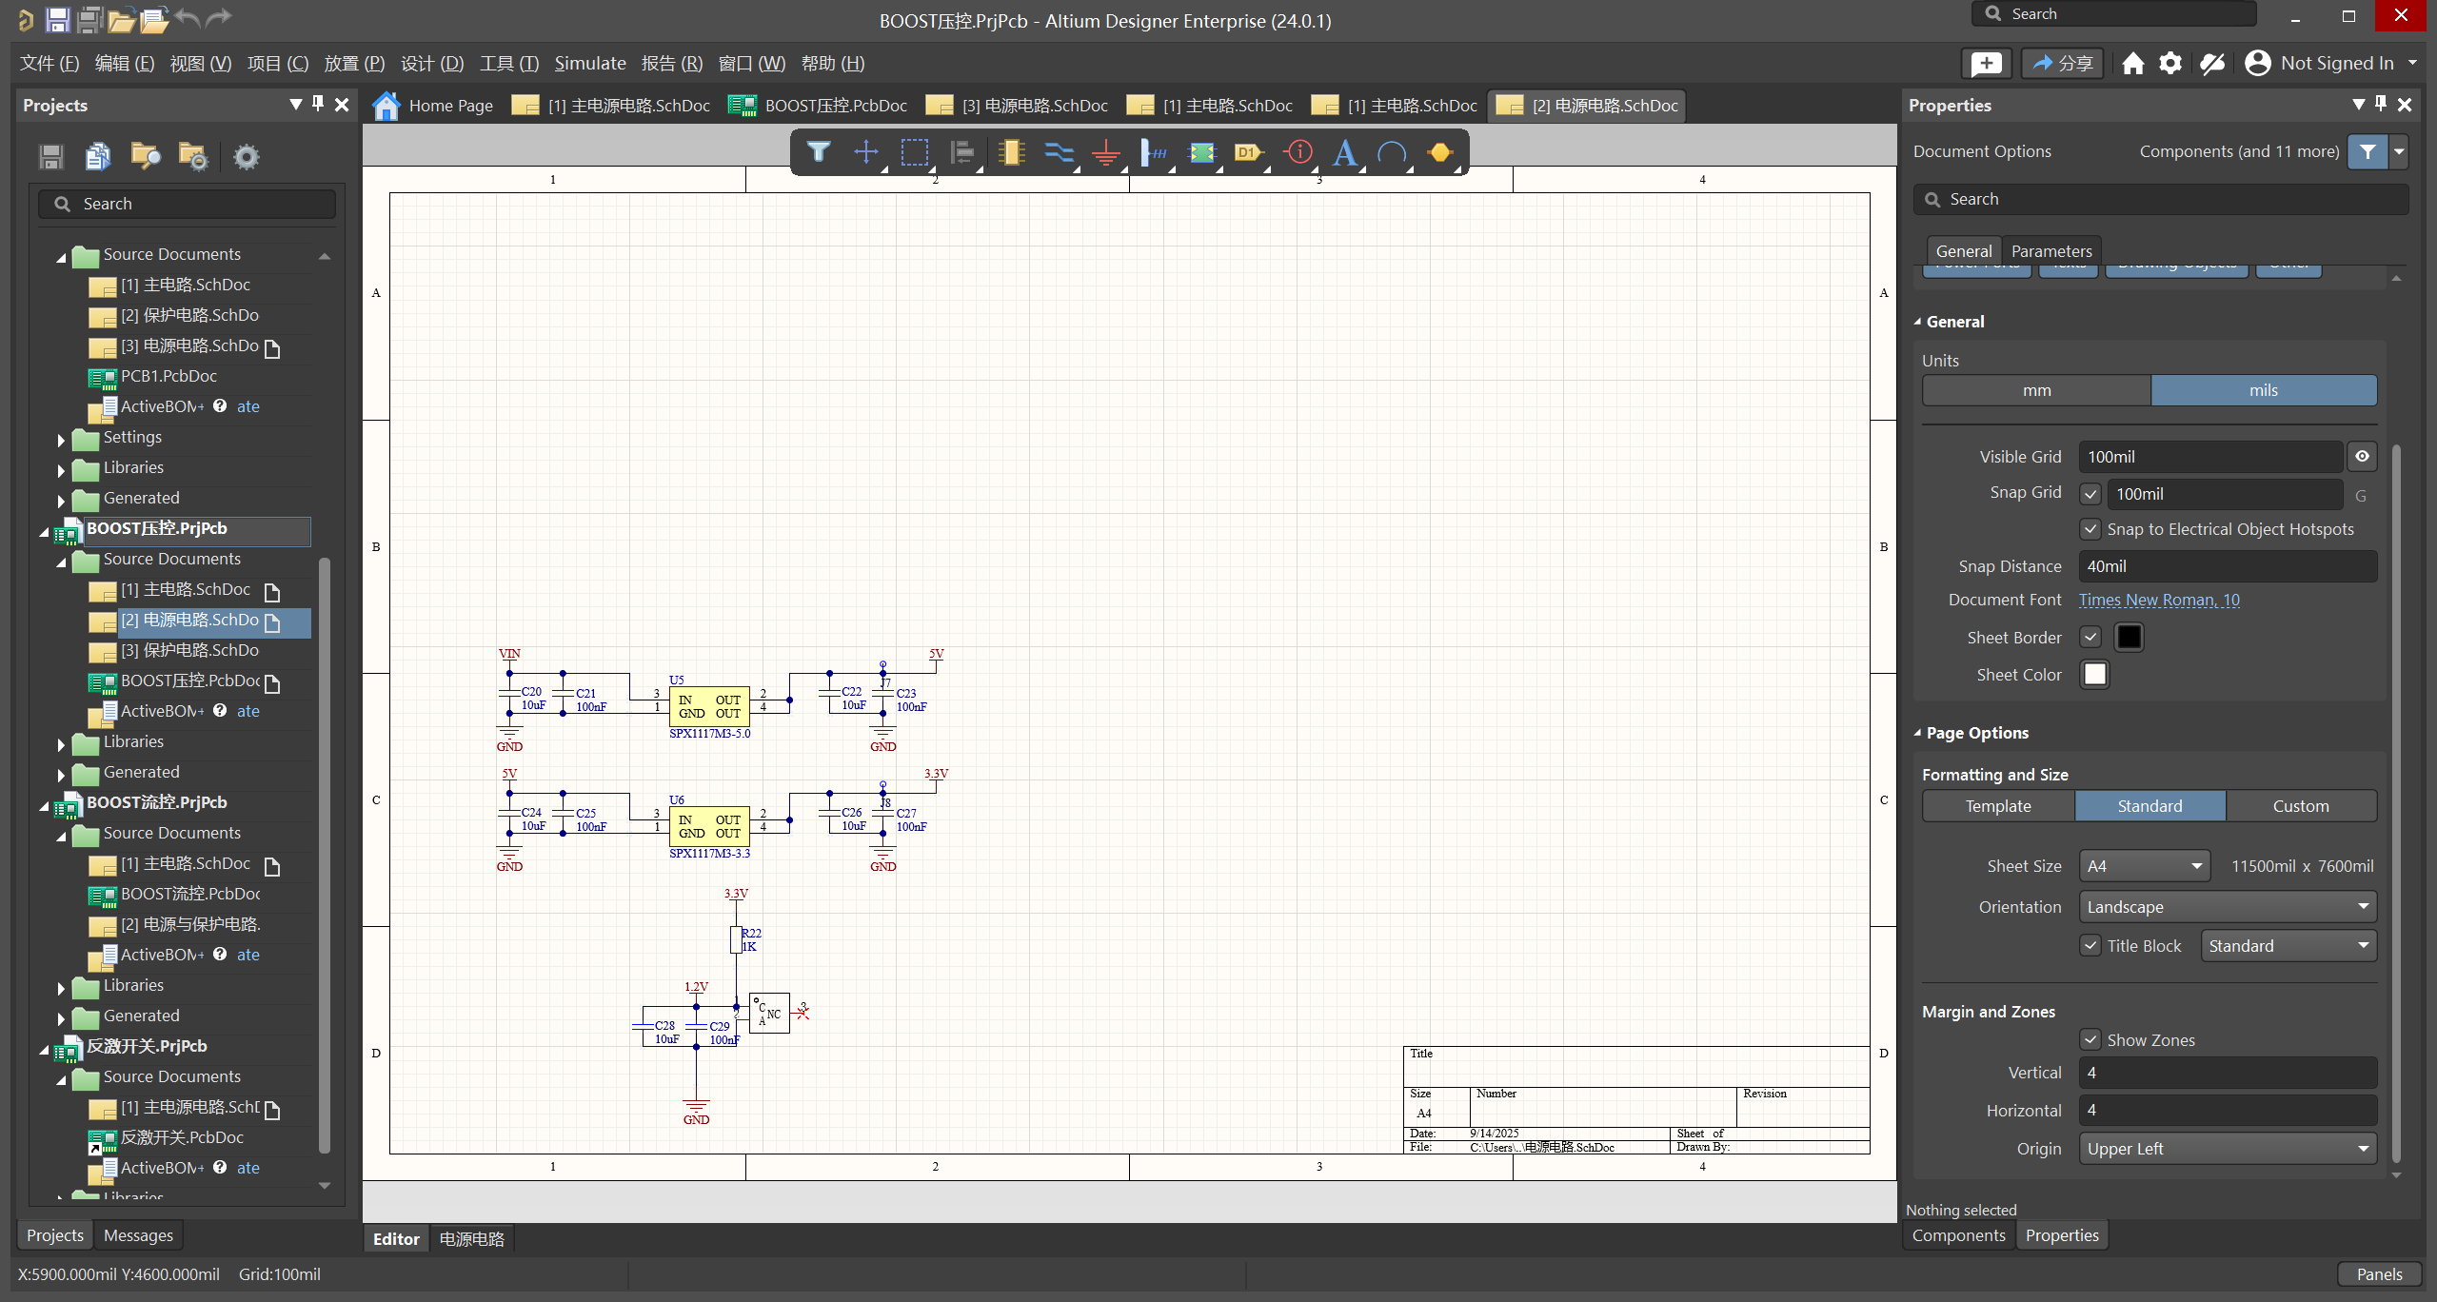Activate the rectangular selection tool

[914, 152]
